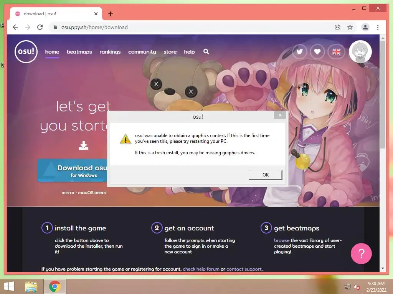
Task: Click 'install the game' heading
Action: click(x=81, y=228)
